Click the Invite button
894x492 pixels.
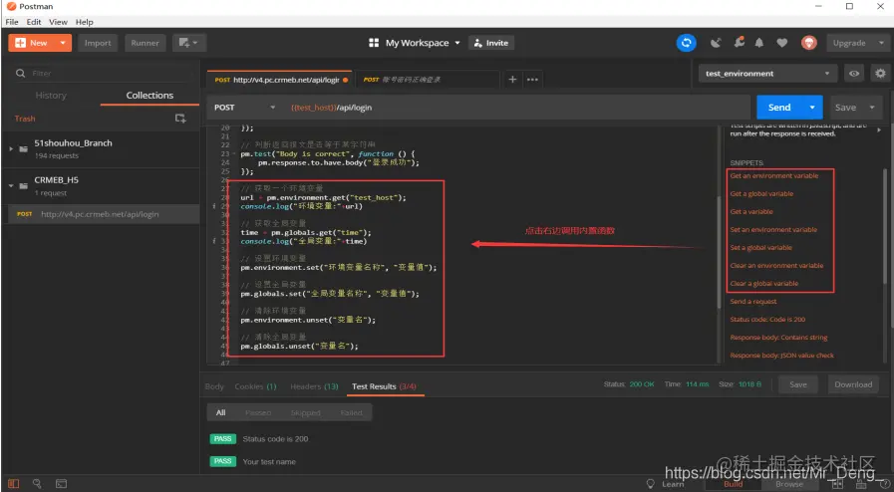pyautogui.click(x=491, y=43)
